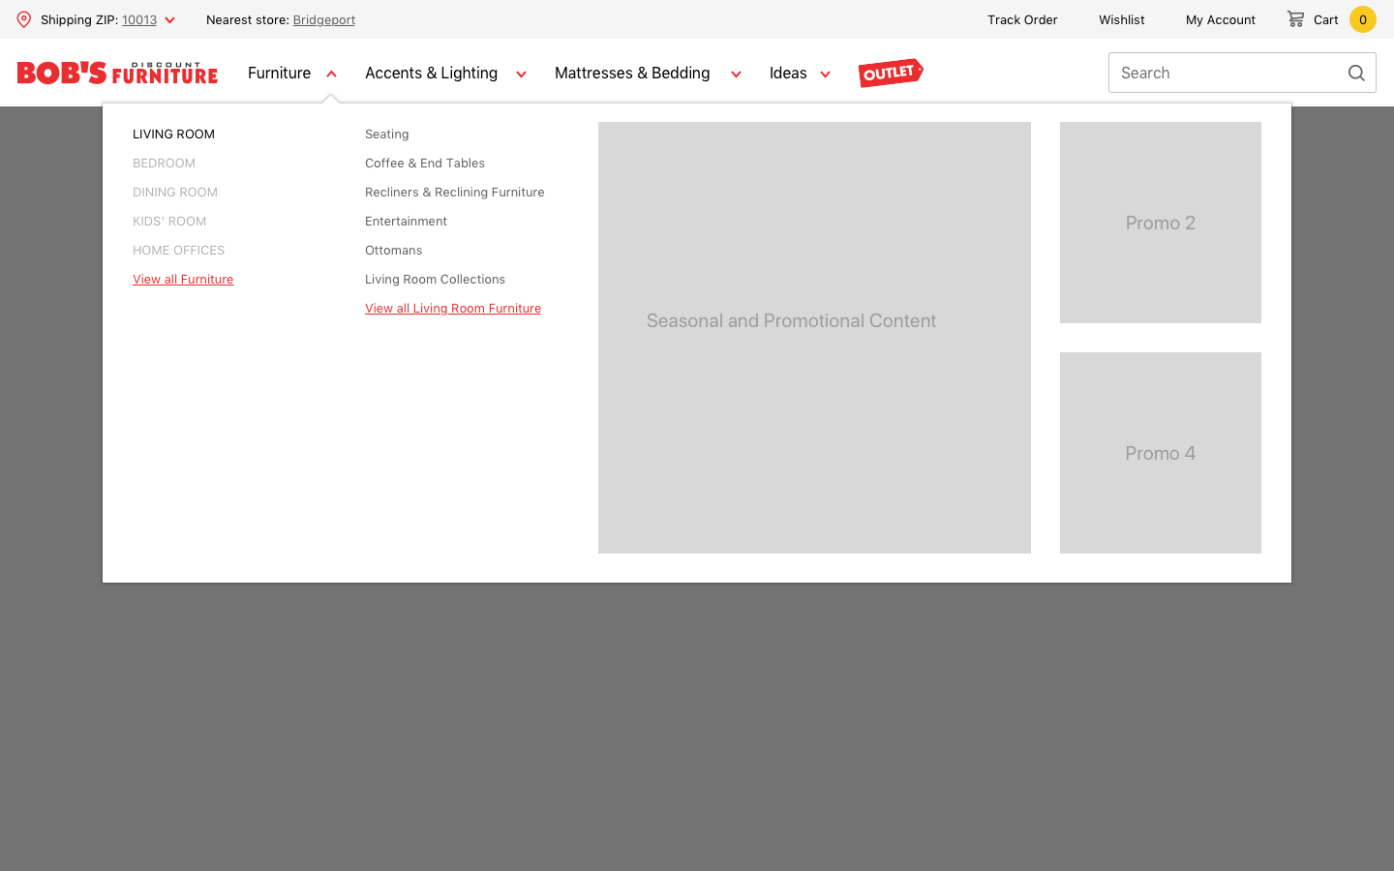Open Track Order page
Image resolution: width=1394 pixels, height=871 pixels.
[x=1022, y=19]
